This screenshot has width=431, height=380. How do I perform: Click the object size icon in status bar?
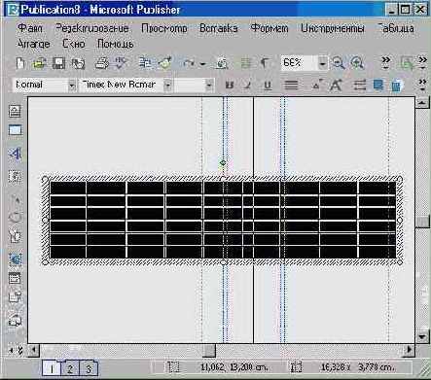tap(296, 367)
